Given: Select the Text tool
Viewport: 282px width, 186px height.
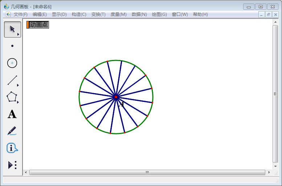Looking at the screenshot, I should (x=12, y=114).
